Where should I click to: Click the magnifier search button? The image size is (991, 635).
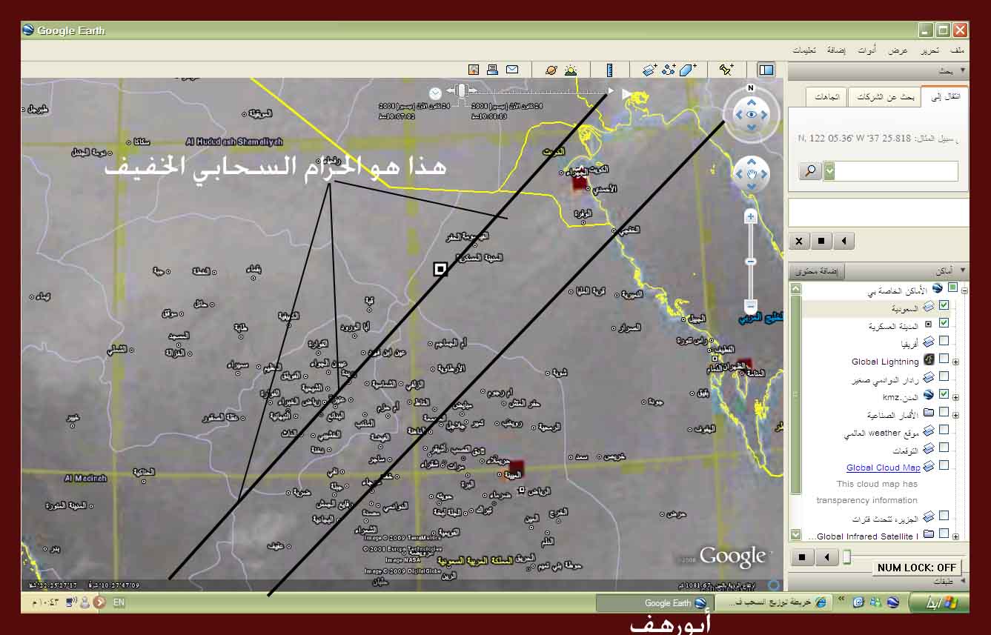click(809, 171)
